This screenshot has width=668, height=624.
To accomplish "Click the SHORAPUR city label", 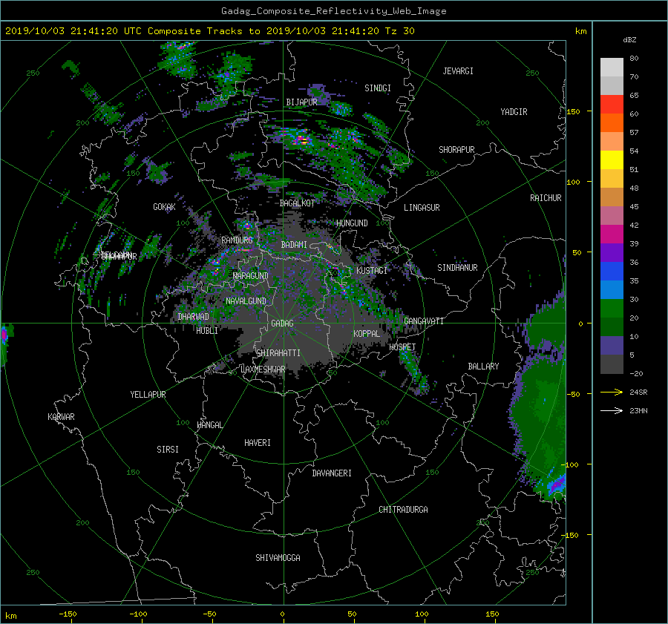I will pyautogui.click(x=456, y=150).
